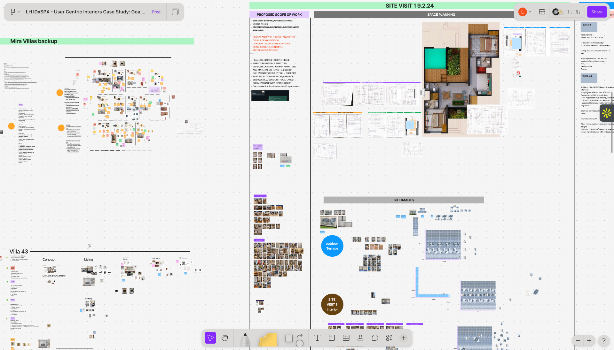Insert a Table from toolbar
Image resolution: width=614 pixels, height=350 pixels.
pyautogui.click(x=346, y=338)
